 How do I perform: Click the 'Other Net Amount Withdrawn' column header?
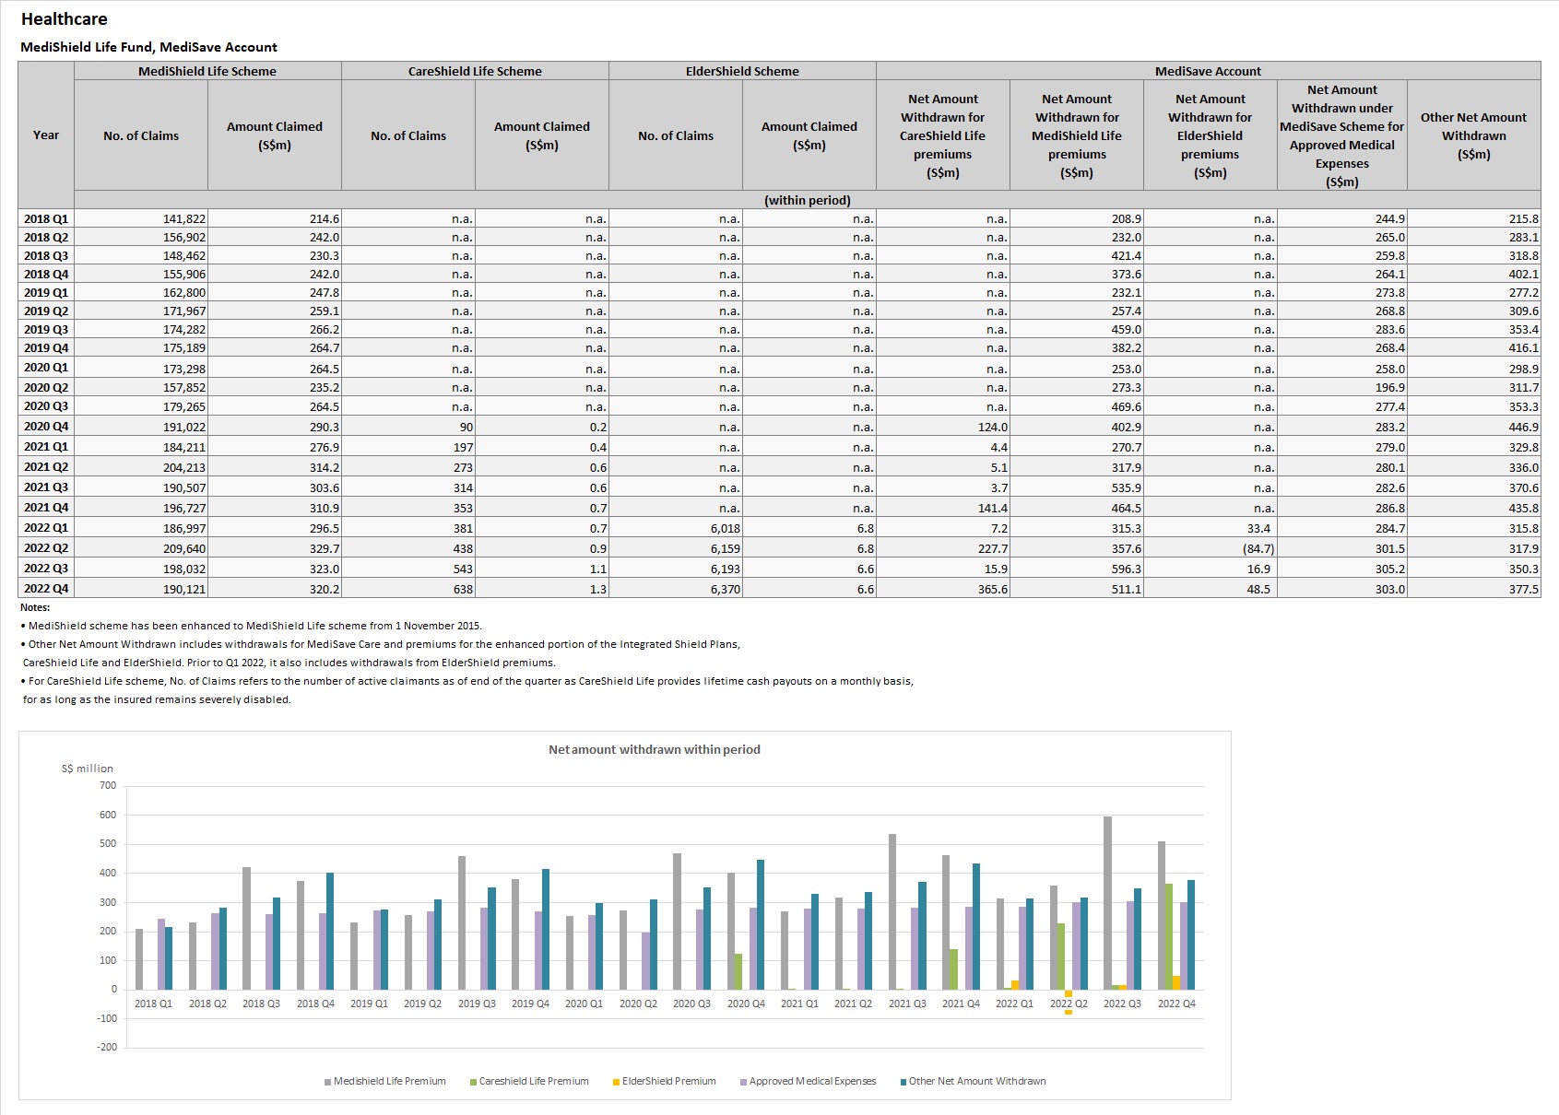coord(1473,135)
